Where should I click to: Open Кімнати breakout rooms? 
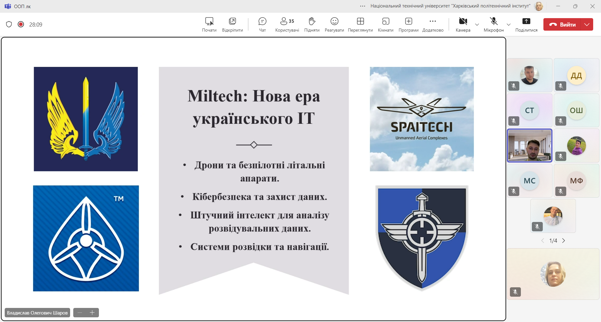tap(385, 24)
